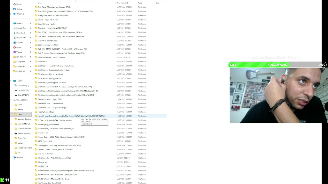Expand the Local Disk (D:) node
The height and width of the screenshot is (184, 328).
pos(12,90)
